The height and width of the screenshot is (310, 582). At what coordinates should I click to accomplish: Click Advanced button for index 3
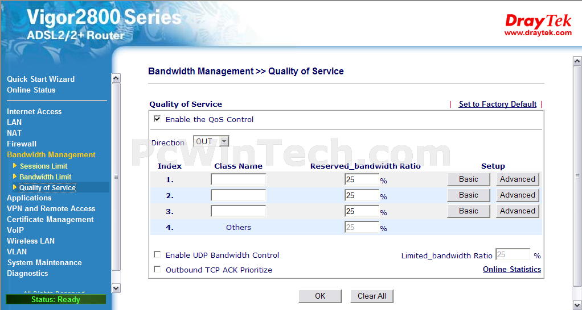(518, 211)
